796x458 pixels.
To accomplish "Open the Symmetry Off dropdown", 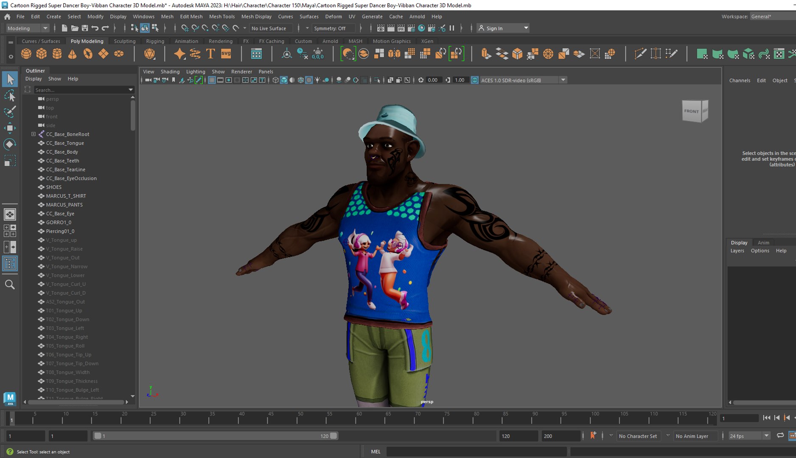I will [334, 28].
